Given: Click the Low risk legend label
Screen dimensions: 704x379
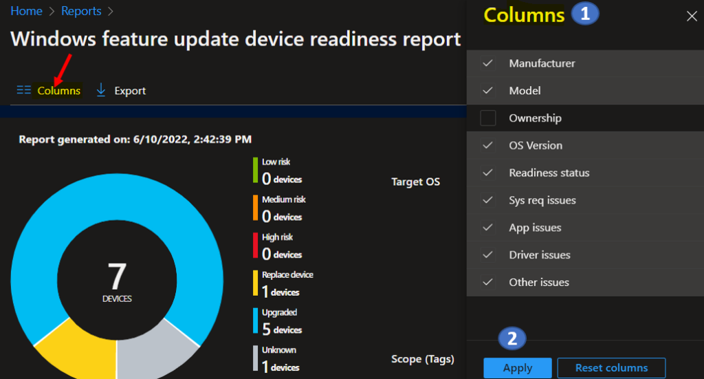Looking at the screenshot, I should (276, 162).
